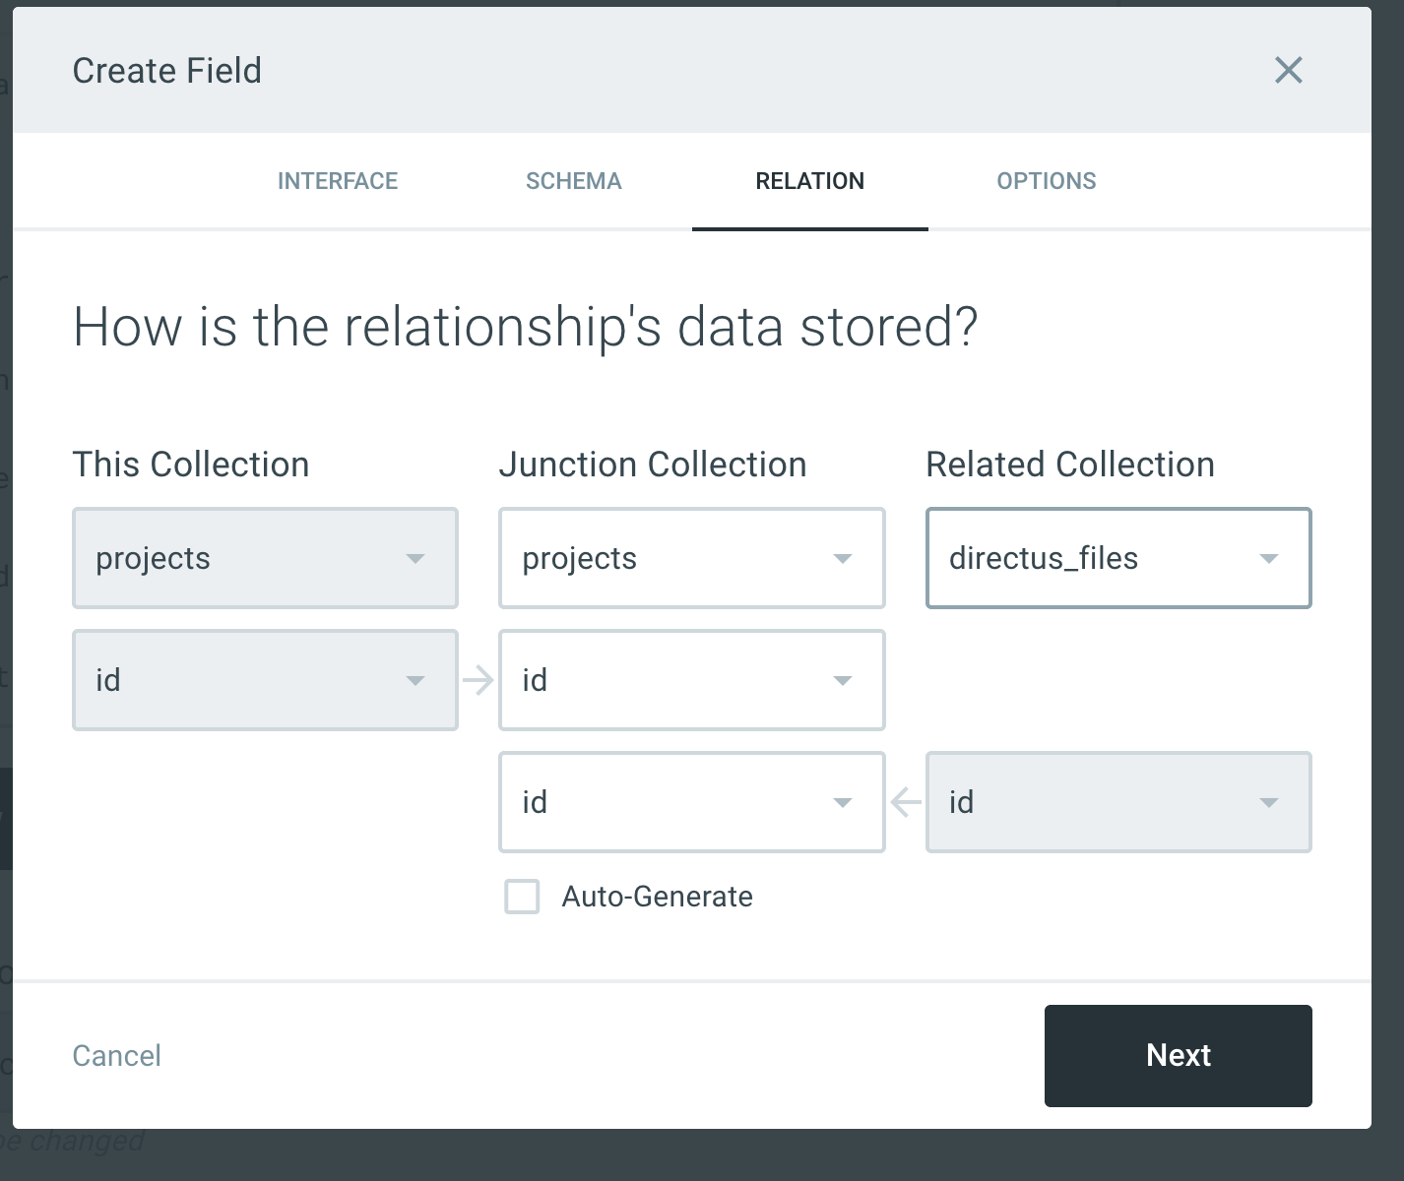Open the Related Collection dropdown showing directus_files

[x=1117, y=558]
